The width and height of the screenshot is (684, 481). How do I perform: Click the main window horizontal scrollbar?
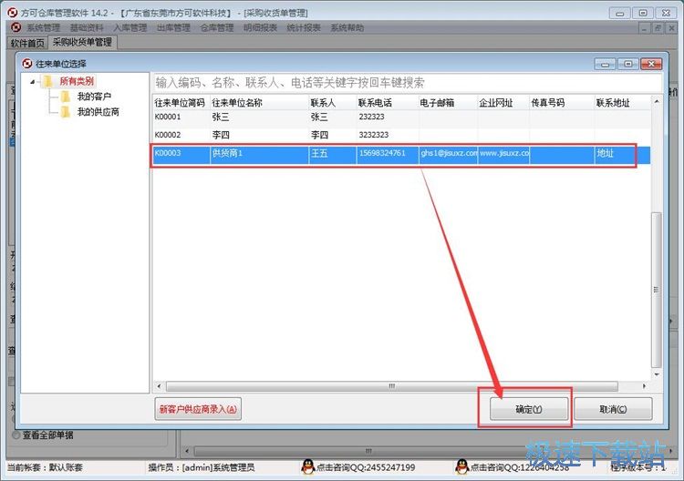point(368,451)
